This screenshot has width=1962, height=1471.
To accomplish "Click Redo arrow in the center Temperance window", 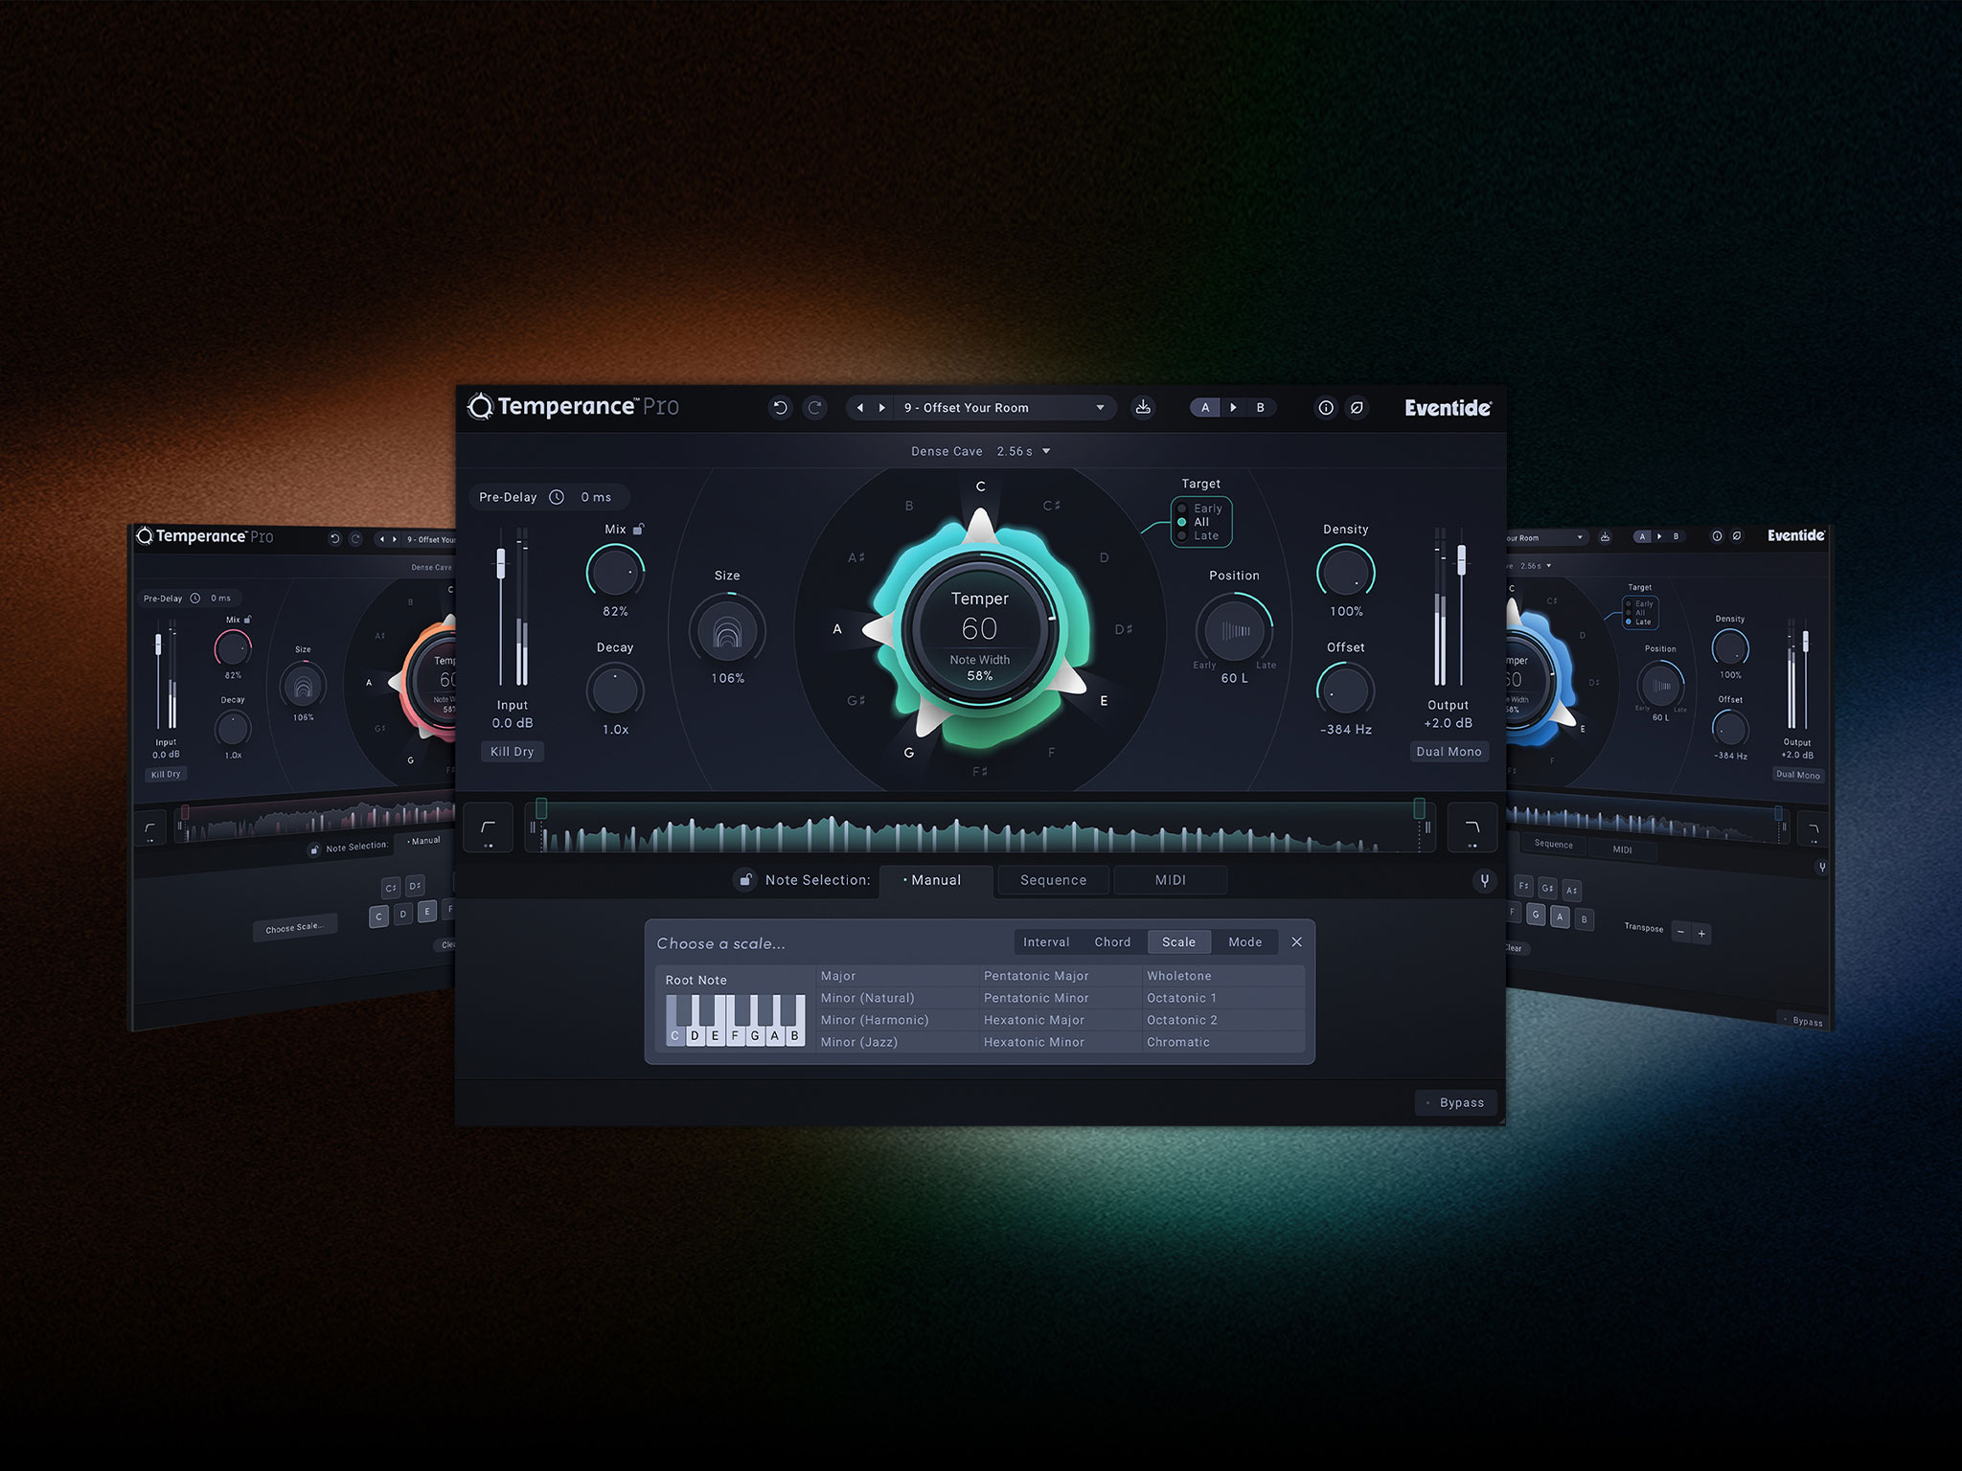I will (814, 408).
